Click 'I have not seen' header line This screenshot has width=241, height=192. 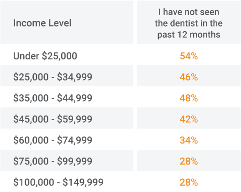(189, 12)
